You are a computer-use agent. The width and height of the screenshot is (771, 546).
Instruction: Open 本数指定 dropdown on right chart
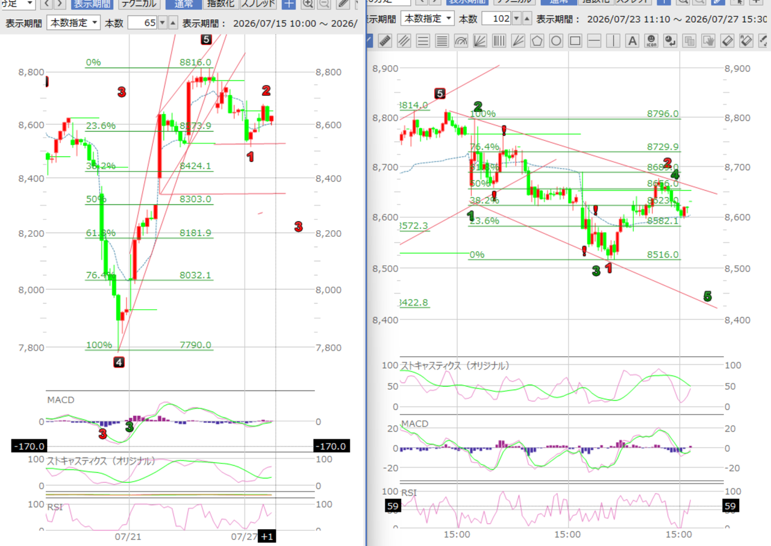click(x=428, y=19)
